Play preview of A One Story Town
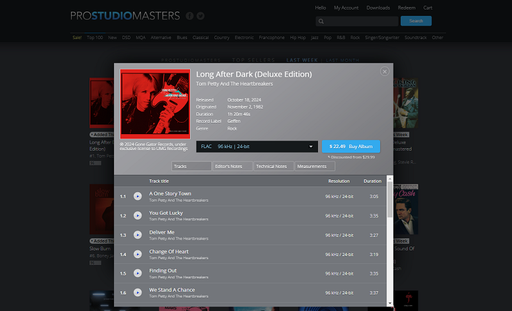The height and width of the screenshot is (311, 512). click(x=138, y=196)
